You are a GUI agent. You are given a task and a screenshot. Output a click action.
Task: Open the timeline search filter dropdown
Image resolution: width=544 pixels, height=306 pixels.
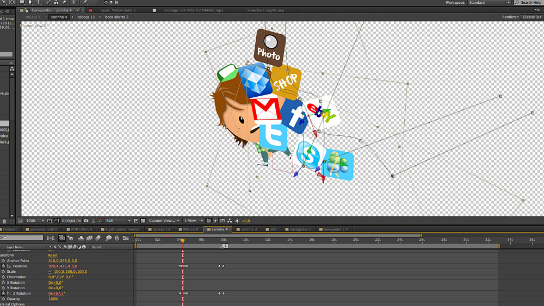coord(4,238)
